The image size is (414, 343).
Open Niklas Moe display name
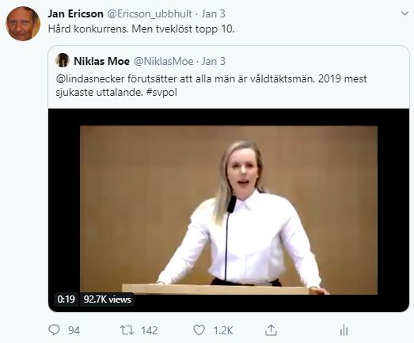pyautogui.click(x=101, y=61)
